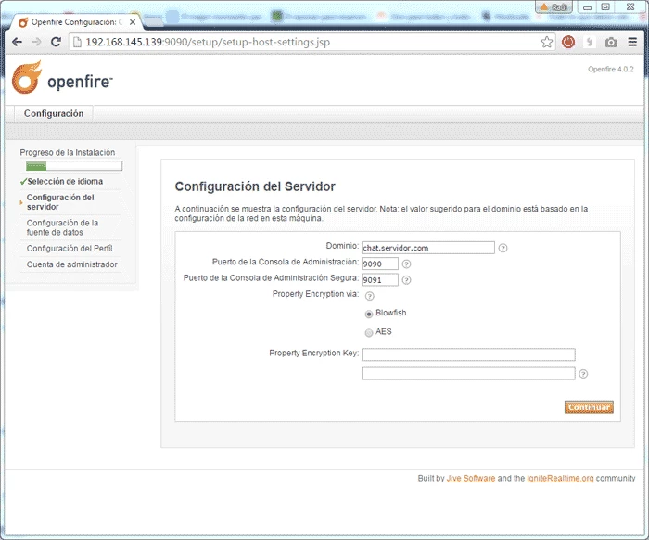Bookmark this page with the star icon
649x540 pixels.
click(x=547, y=42)
